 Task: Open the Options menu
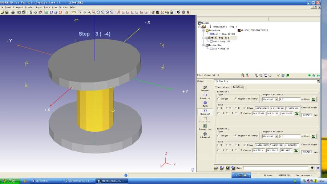click(63, 7)
